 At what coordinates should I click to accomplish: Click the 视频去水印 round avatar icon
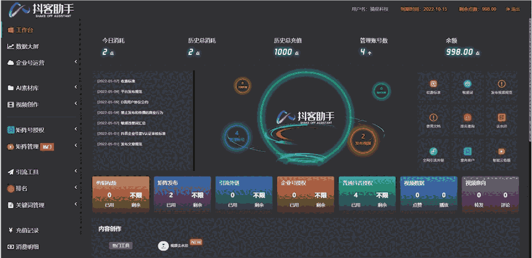[163, 246]
